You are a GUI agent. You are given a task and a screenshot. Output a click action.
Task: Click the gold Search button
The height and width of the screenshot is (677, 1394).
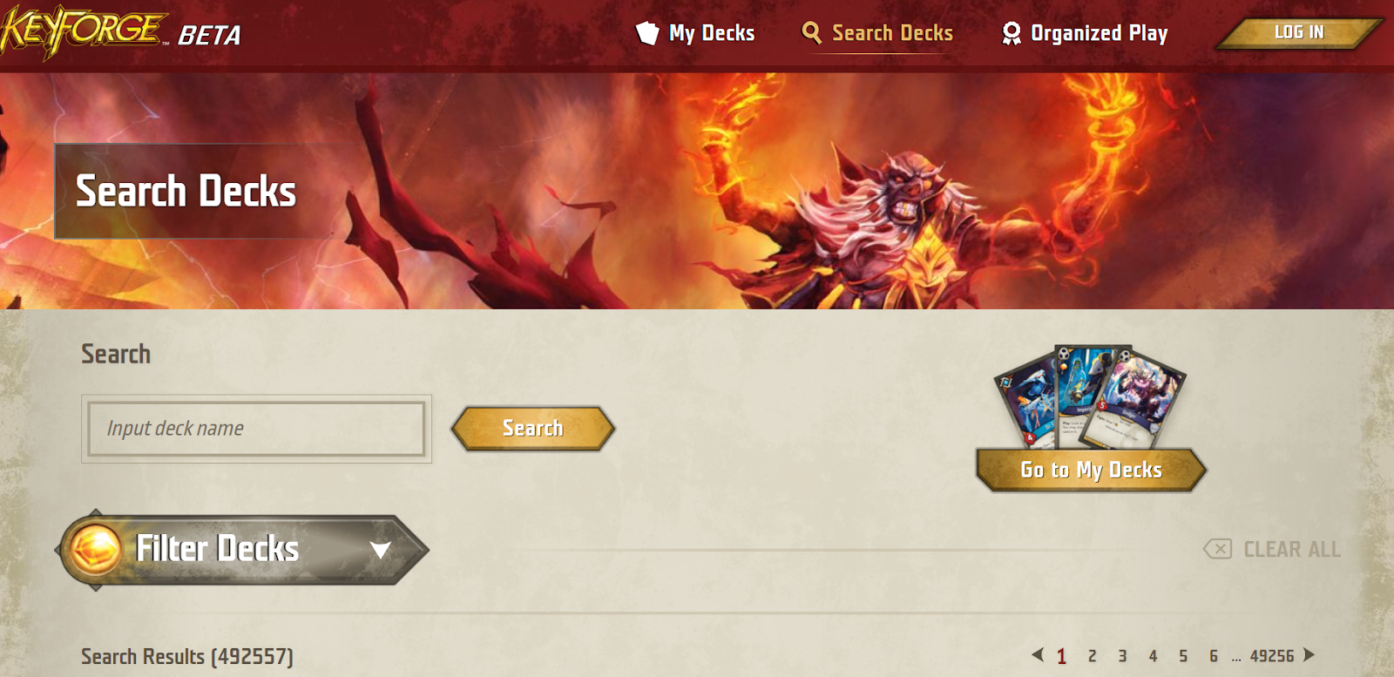pos(533,428)
